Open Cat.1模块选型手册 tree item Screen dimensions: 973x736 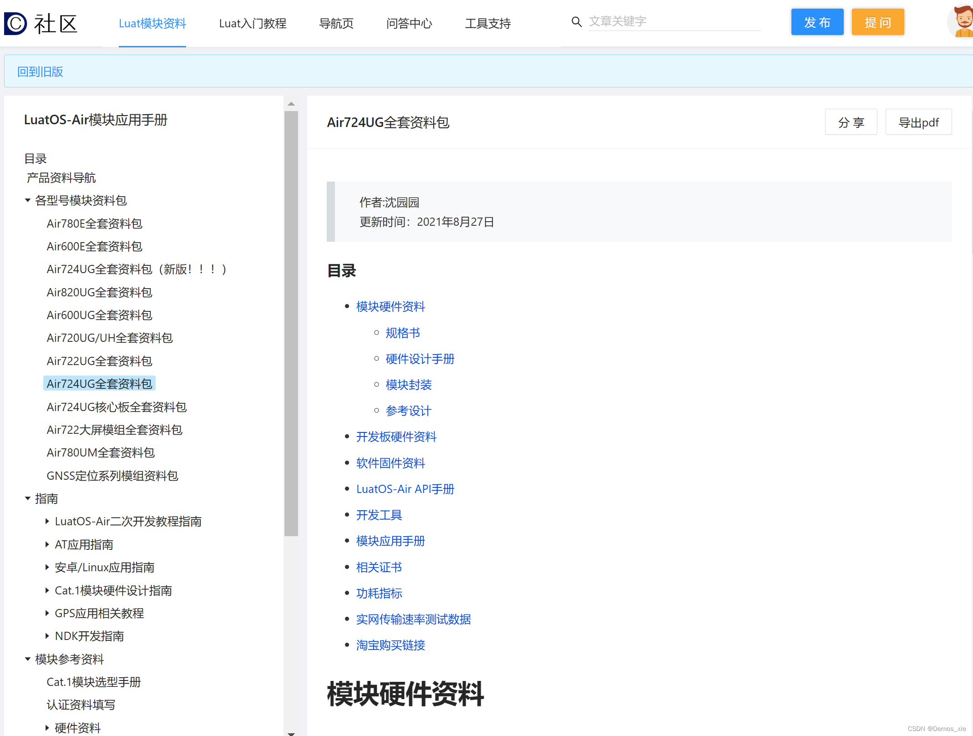[94, 682]
